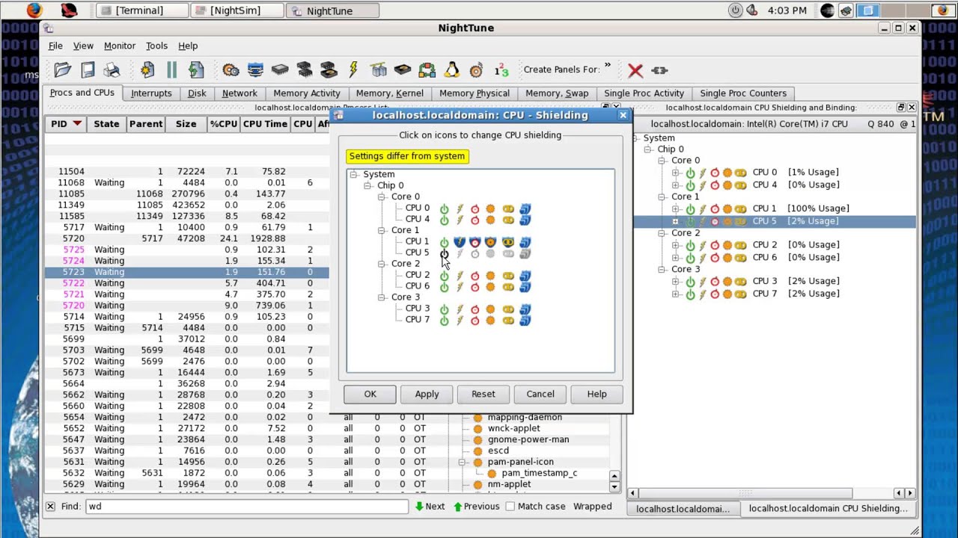Open the Create Panels For overflow chevron
Image resolution: width=958 pixels, height=538 pixels.
click(607, 66)
